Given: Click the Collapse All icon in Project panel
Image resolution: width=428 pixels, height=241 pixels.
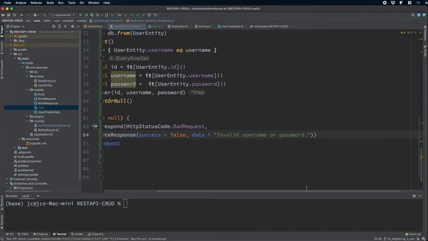Looking at the screenshot, I should tap(66, 26).
